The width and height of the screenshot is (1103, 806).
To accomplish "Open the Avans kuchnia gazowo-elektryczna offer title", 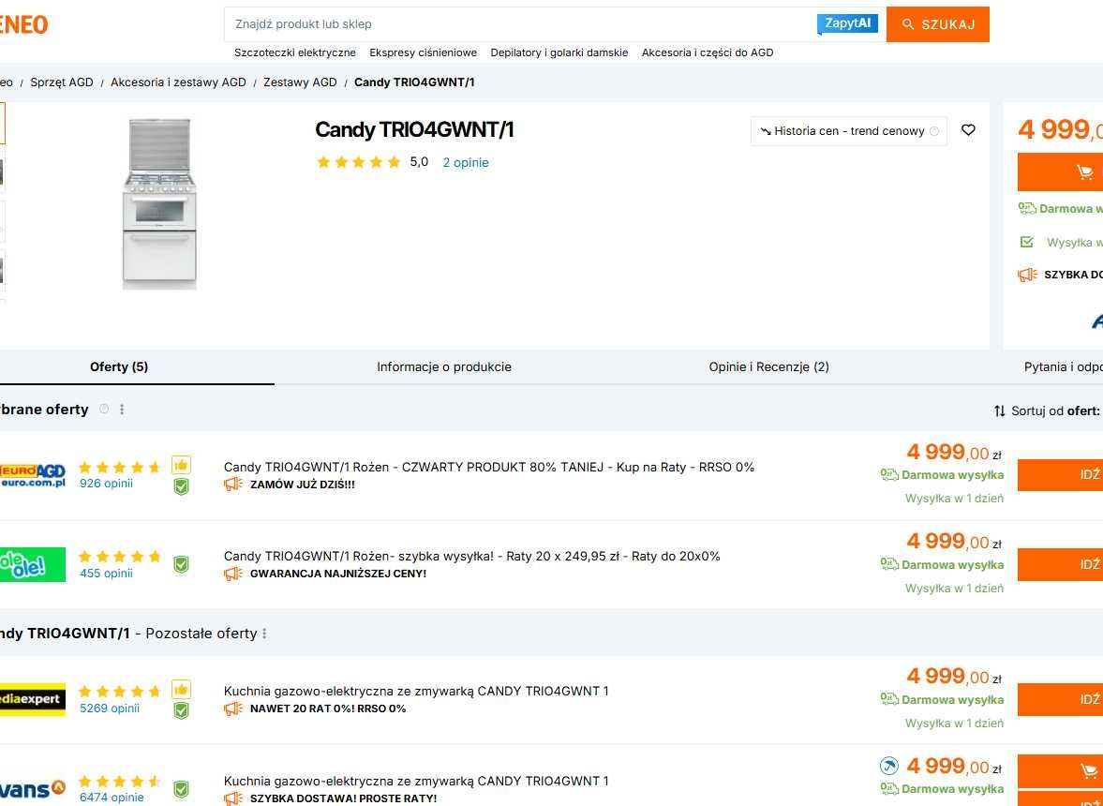I will [x=416, y=782].
